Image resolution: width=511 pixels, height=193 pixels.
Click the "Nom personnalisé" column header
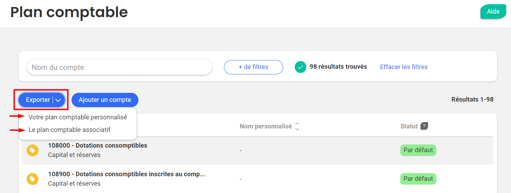[265, 126]
